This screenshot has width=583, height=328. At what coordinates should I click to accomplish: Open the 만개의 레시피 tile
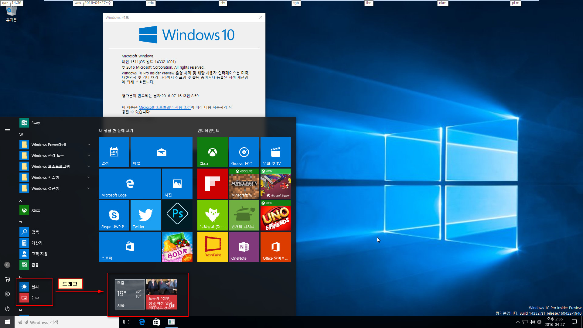(244, 215)
